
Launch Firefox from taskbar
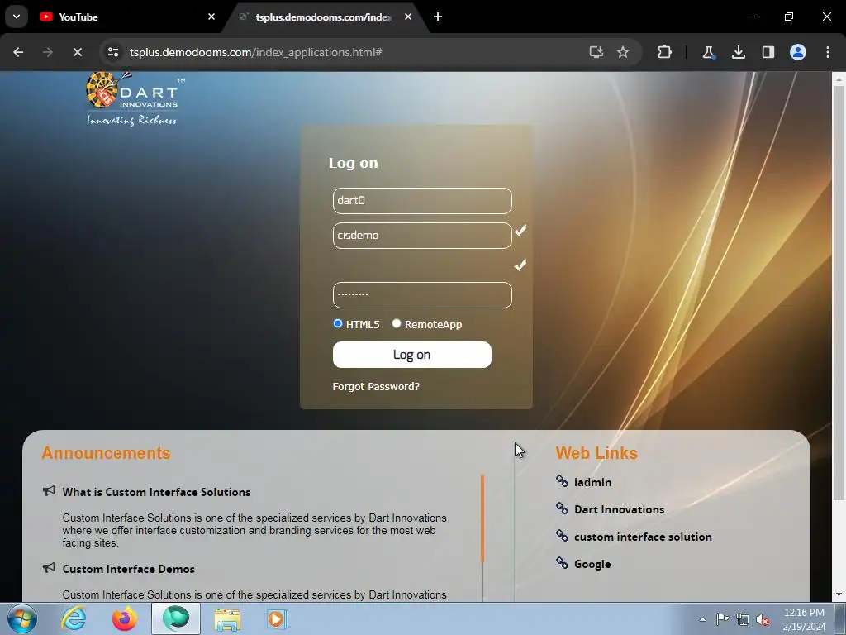(125, 618)
